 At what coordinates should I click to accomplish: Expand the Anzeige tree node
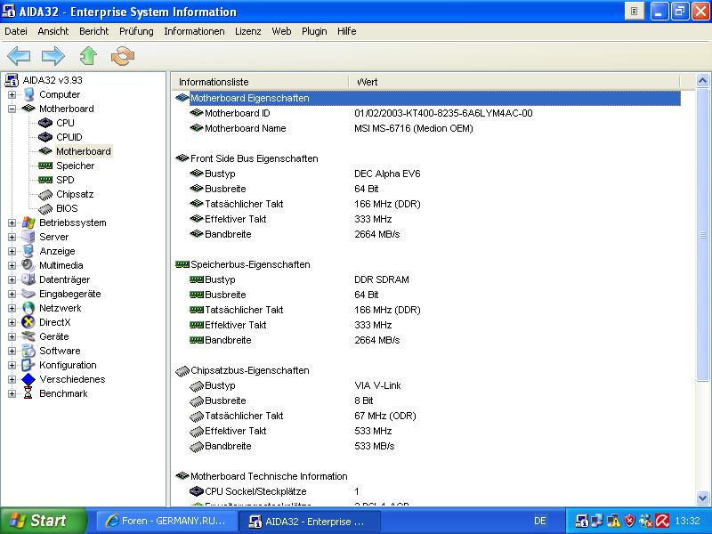pyautogui.click(x=12, y=251)
